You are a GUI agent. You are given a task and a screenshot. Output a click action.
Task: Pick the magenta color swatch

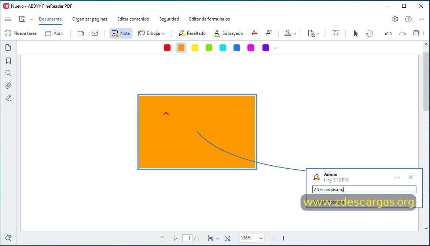(x=251, y=48)
